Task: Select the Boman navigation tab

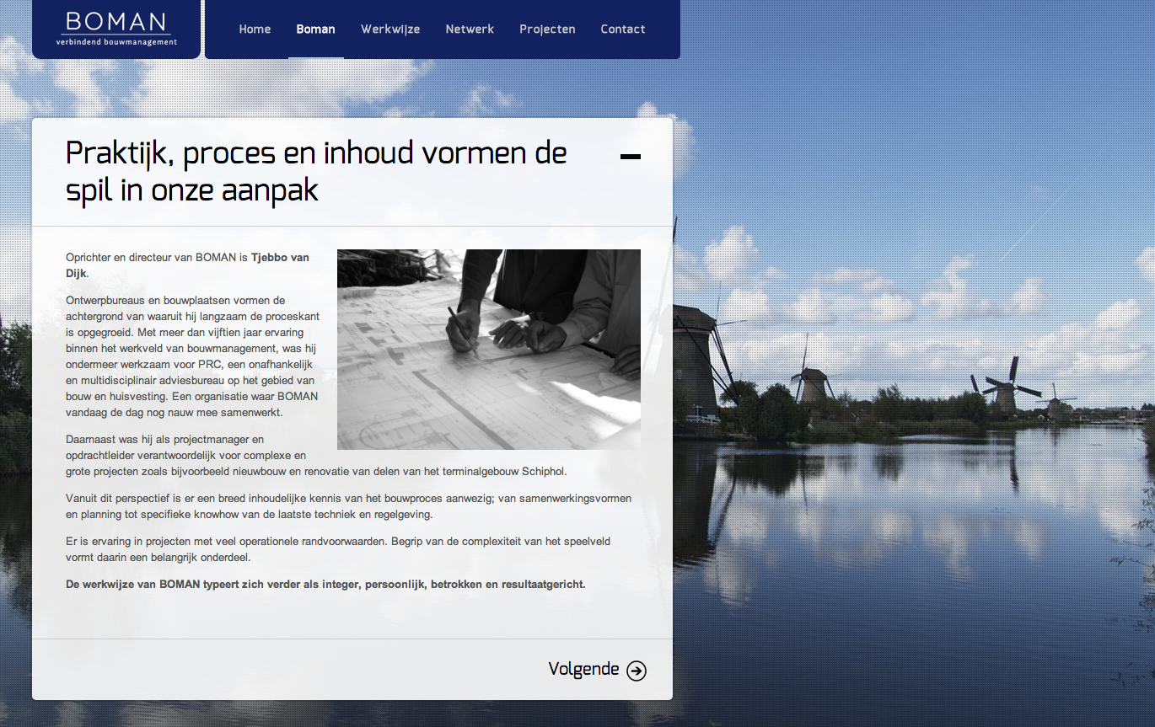Action: [315, 29]
